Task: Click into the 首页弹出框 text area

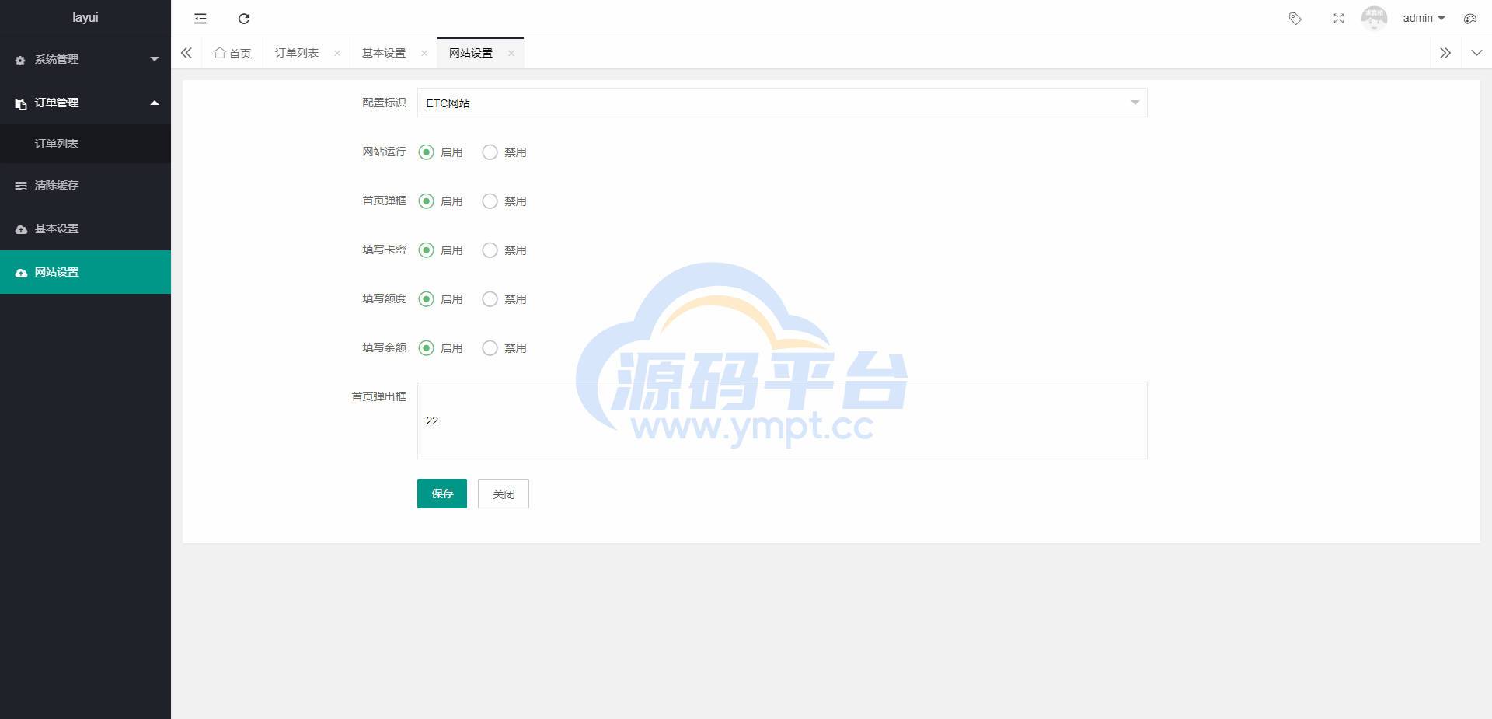Action: (782, 421)
